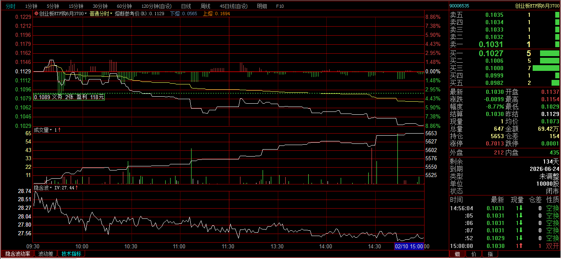Image resolution: width=561 pixels, height=259 pixels.
Task: Click the 卖一 green volume bar
Action: [557, 44]
